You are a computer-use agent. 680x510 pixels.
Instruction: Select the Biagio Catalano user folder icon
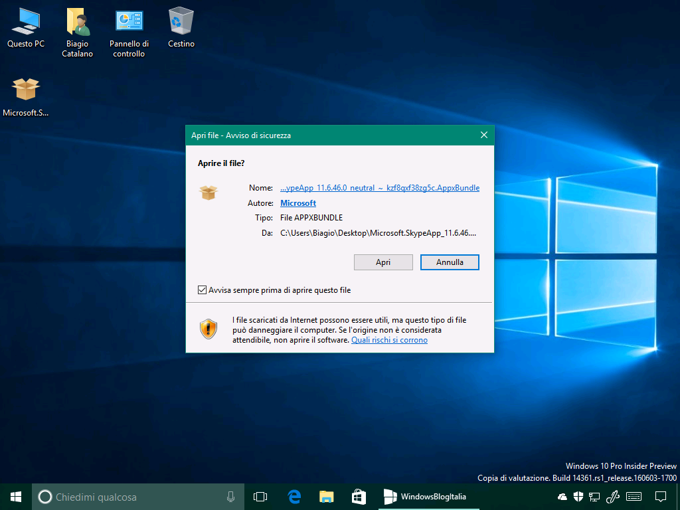pos(78,33)
